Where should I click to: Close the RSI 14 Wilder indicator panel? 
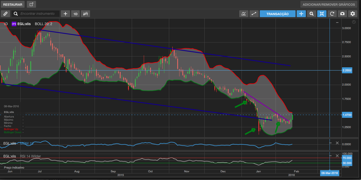pos(337,156)
